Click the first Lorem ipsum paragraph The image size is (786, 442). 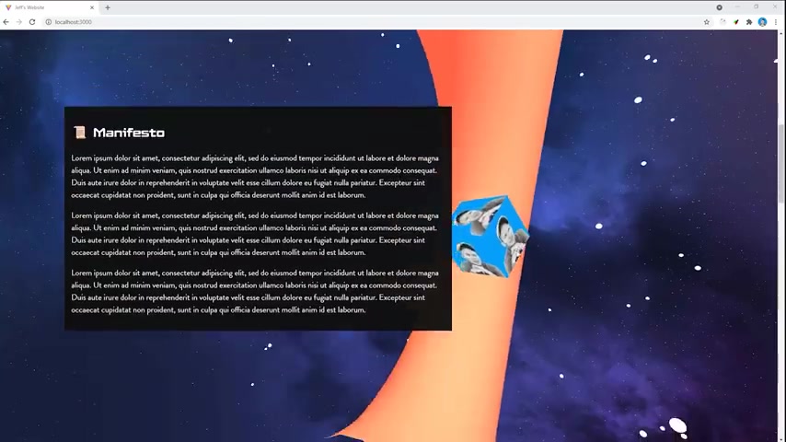click(255, 177)
